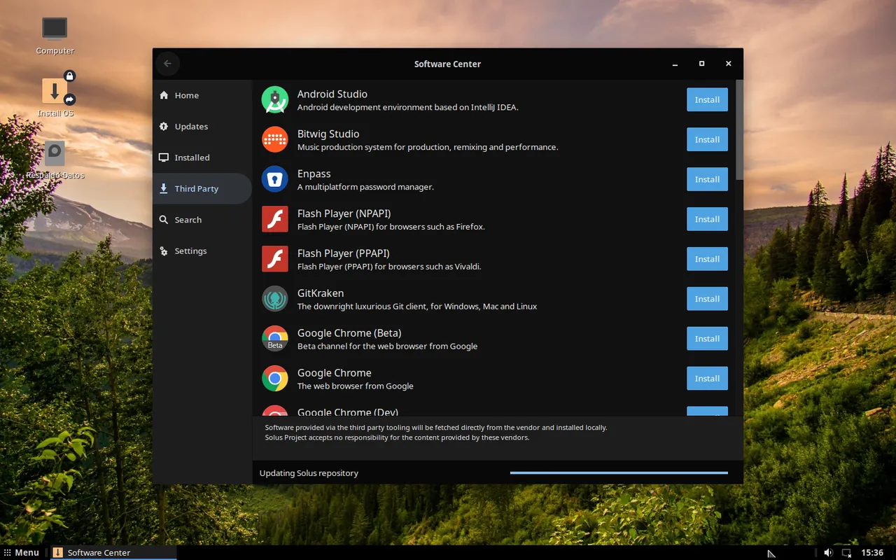Maximize the Software Center window
This screenshot has width=896, height=560.
[701, 64]
